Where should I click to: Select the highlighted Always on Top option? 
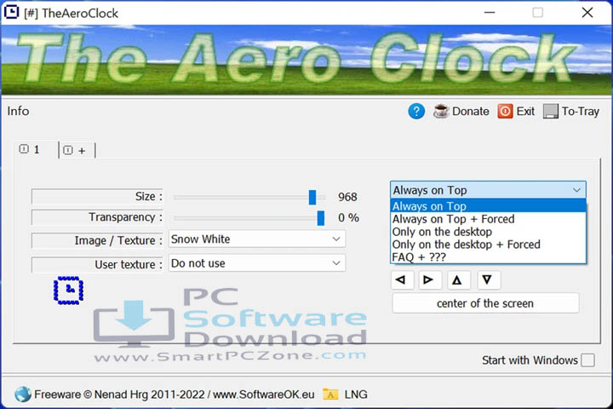pyautogui.click(x=488, y=206)
